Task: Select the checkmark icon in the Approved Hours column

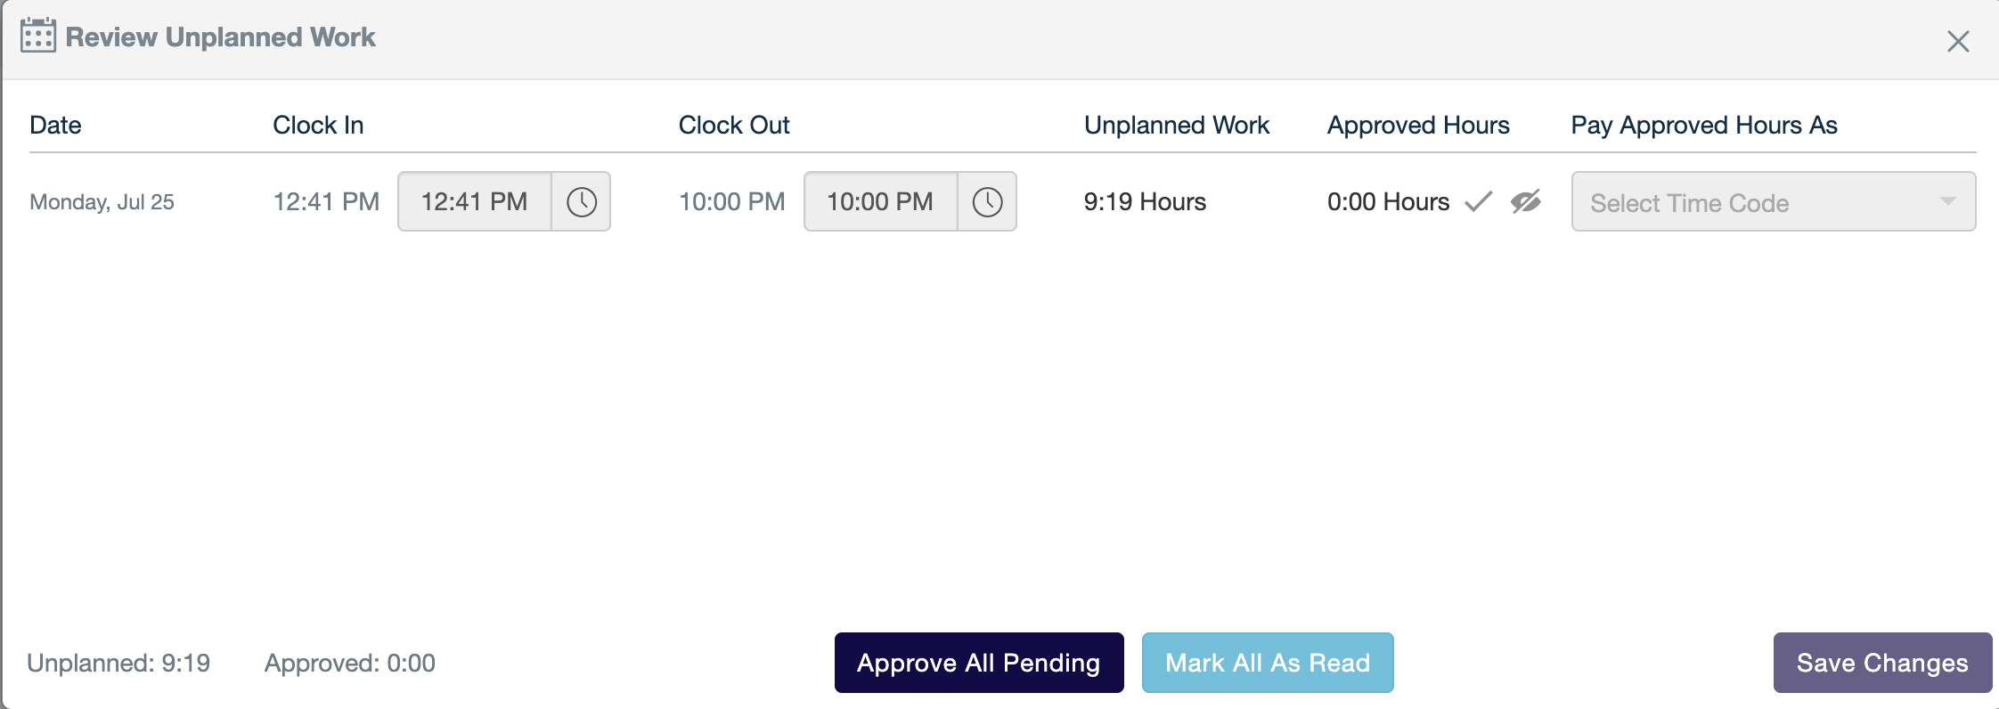Action: [1477, 201]
